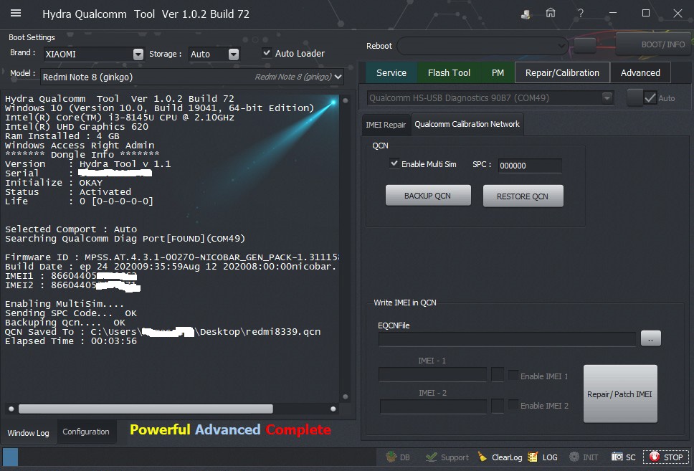This screenshot has height=471, width=694.
Task: Click the home icon in title bar
Action: [x=551, y=14]
